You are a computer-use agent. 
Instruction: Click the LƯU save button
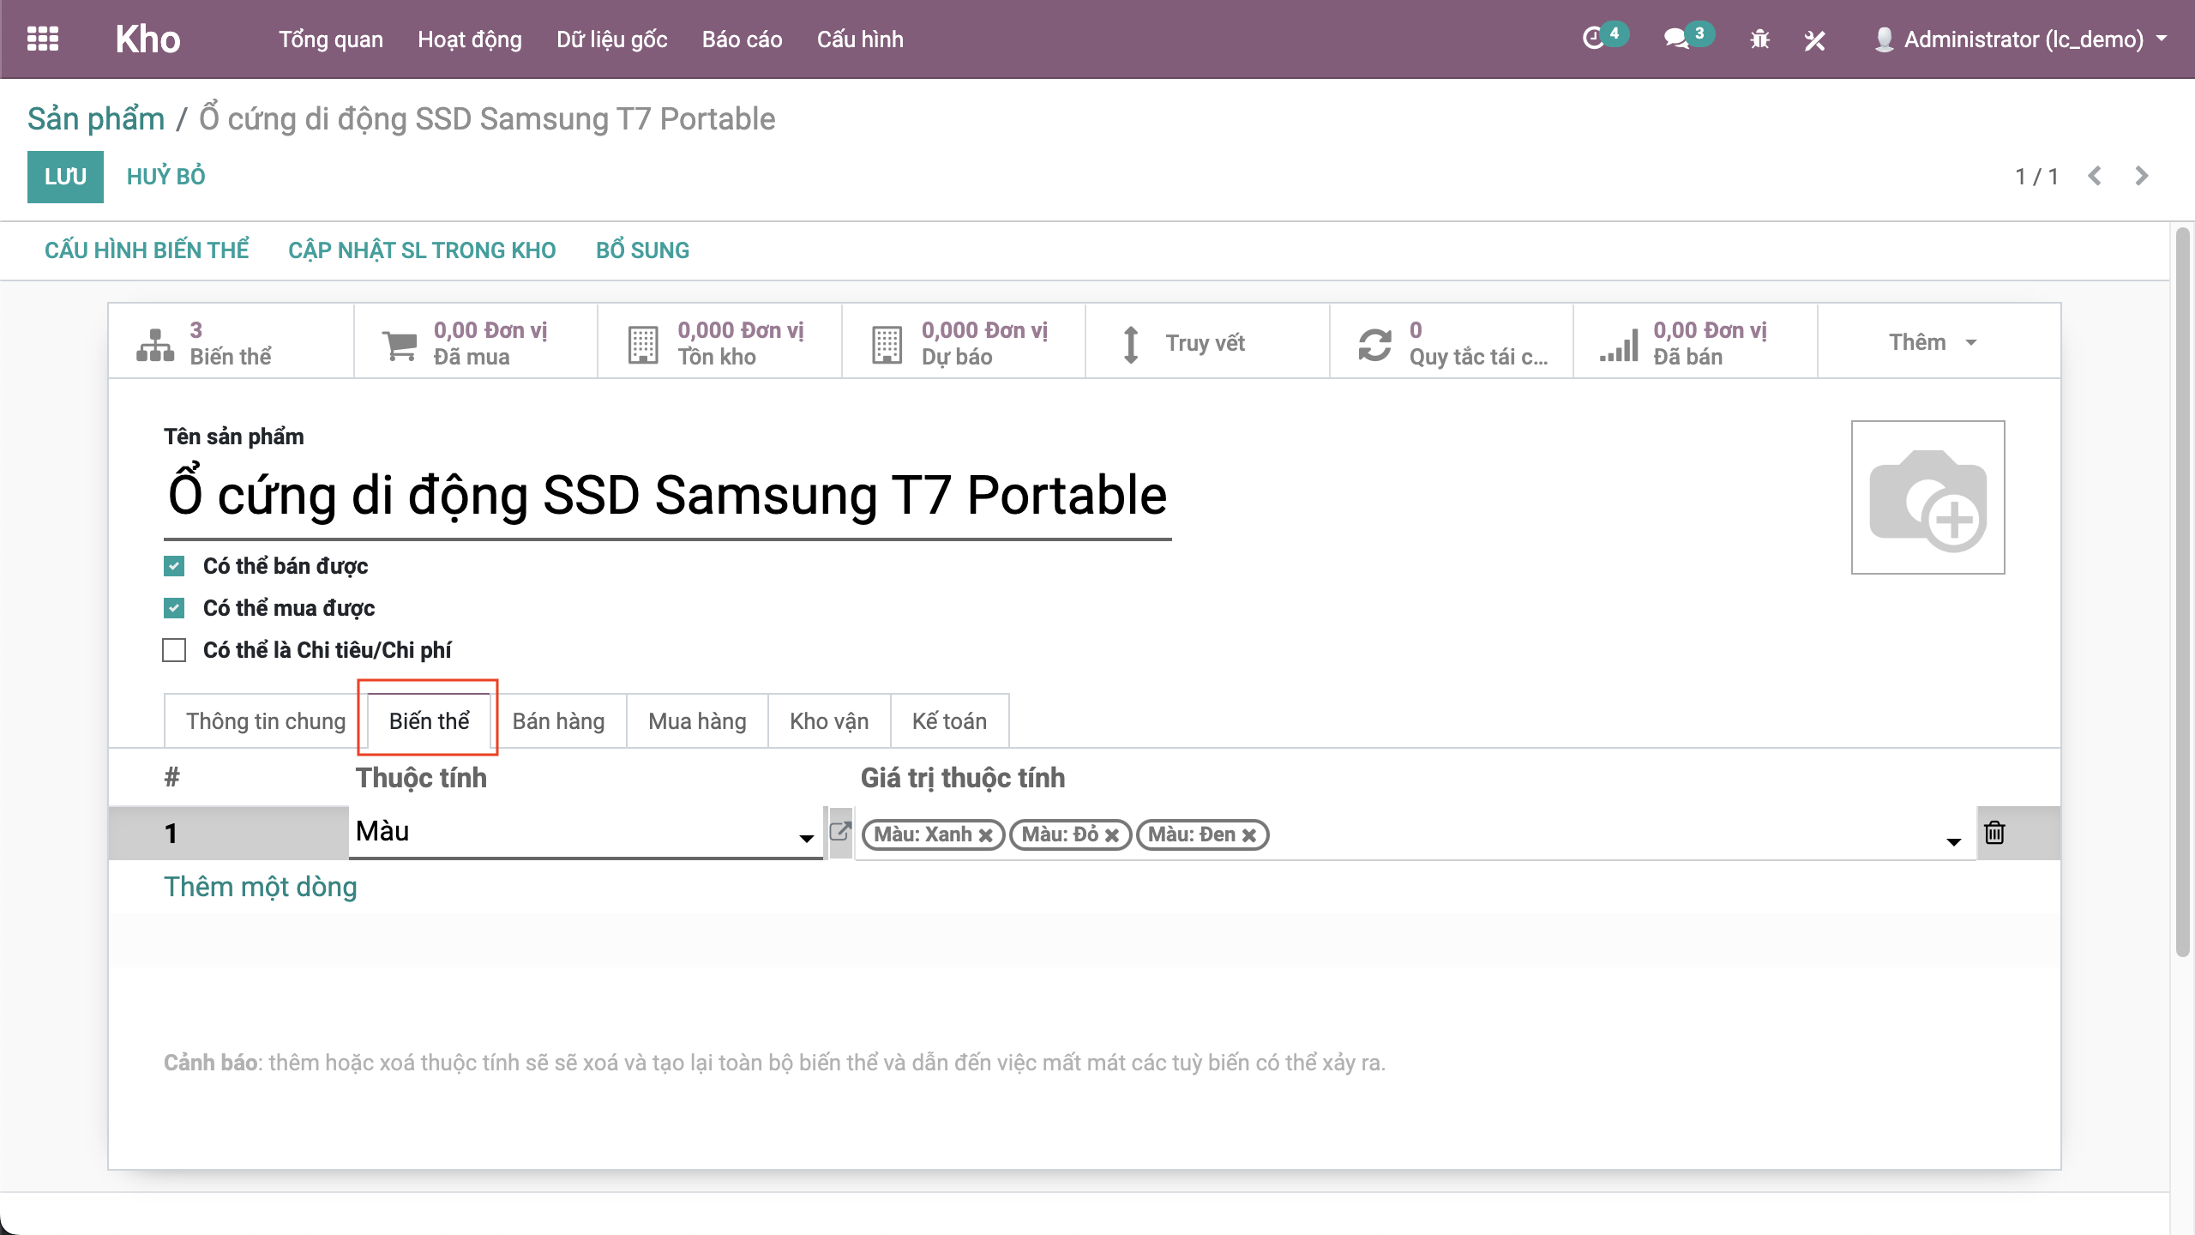65,177
